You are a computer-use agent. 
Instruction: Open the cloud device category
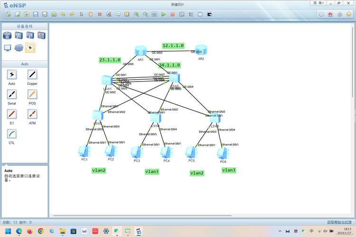pos(19,47)
